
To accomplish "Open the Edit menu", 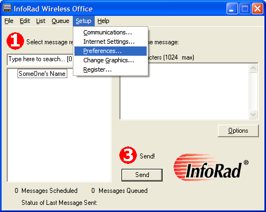I will click(x=25, y=21).
